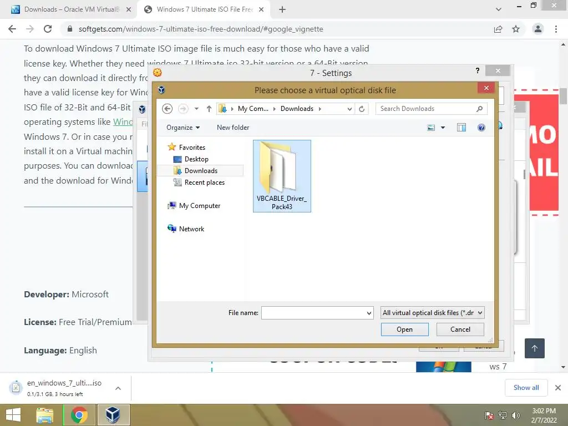The height and width of the screenshot is (426, 568).
Task: Open the Action Center flag tray icon
Action: pyautogui.click(x=489, y=415)
